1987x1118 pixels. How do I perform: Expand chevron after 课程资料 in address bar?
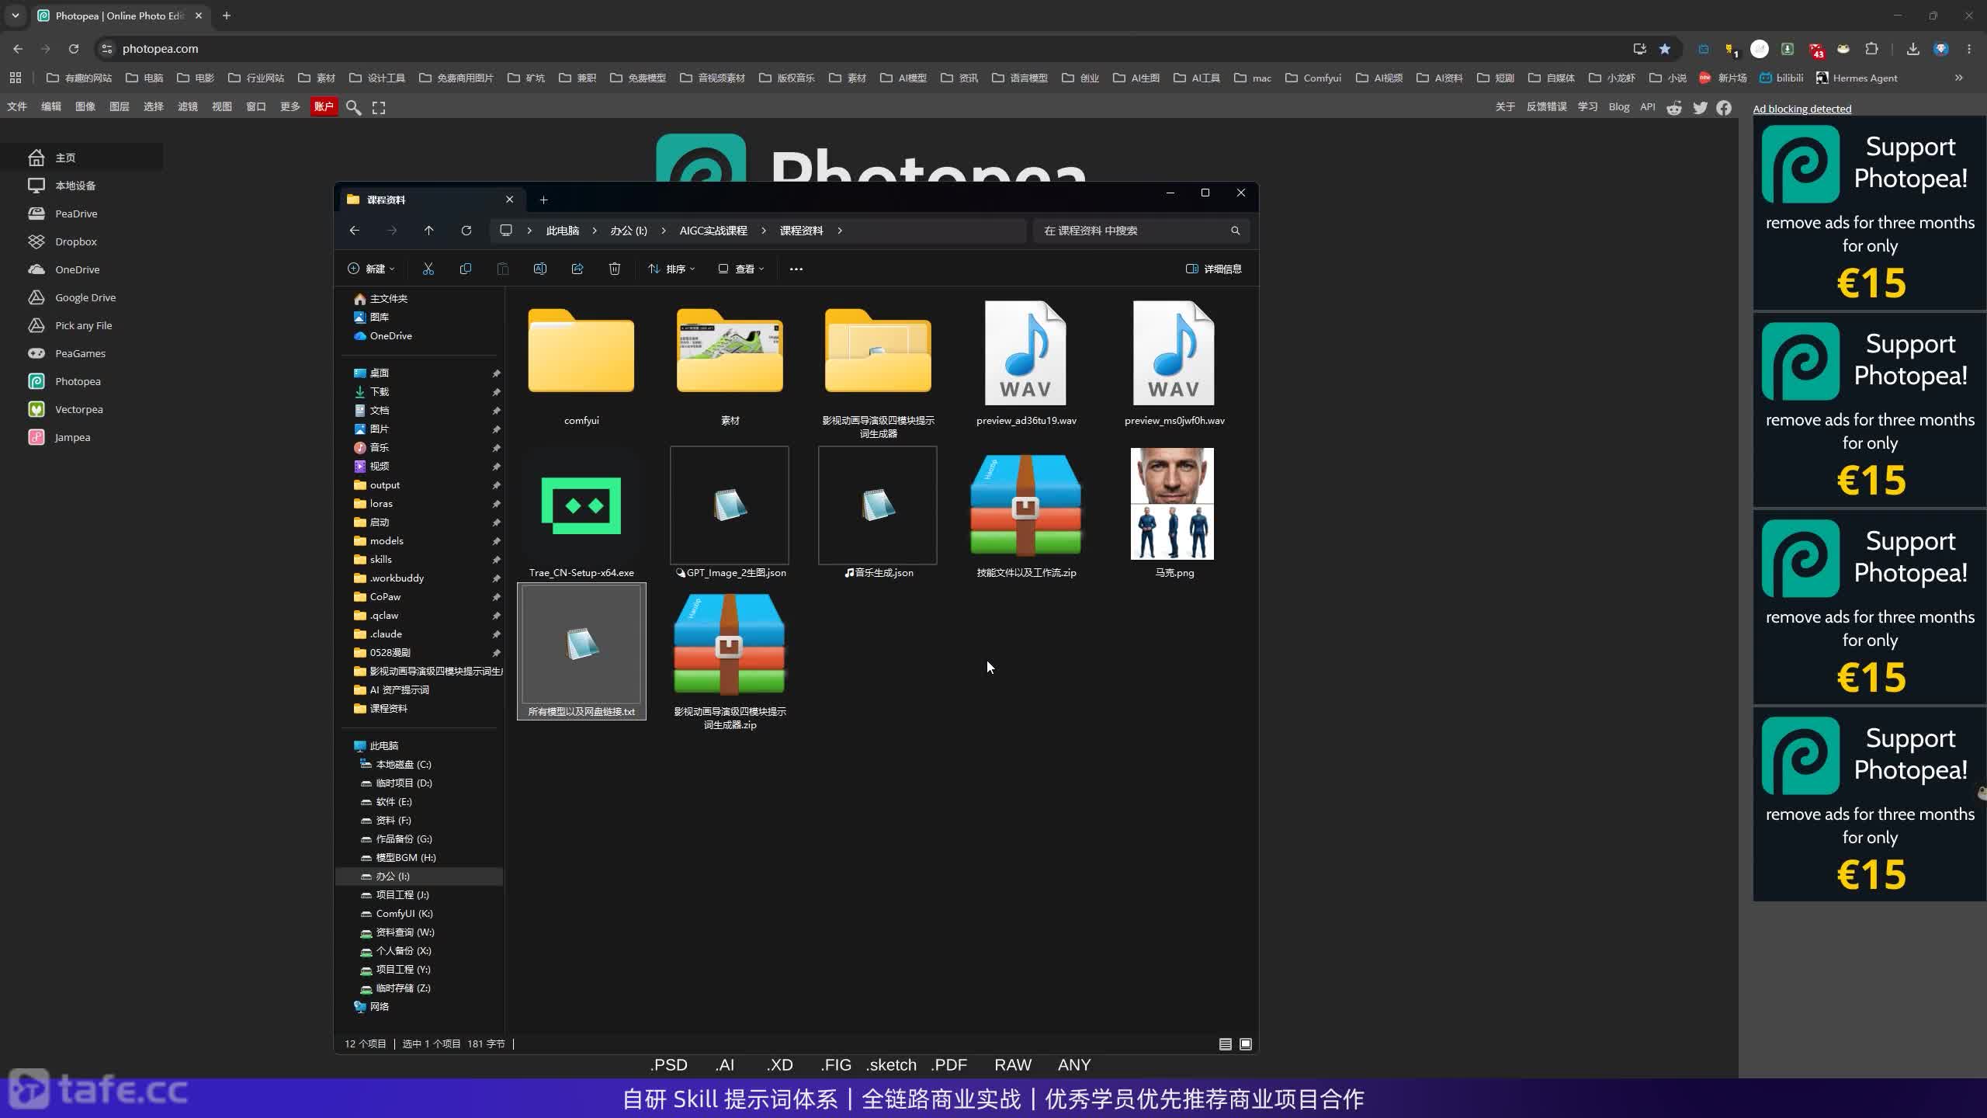pos(839,231)
